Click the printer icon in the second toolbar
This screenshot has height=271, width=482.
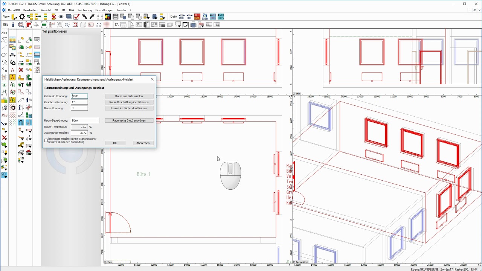coord(193,25)
